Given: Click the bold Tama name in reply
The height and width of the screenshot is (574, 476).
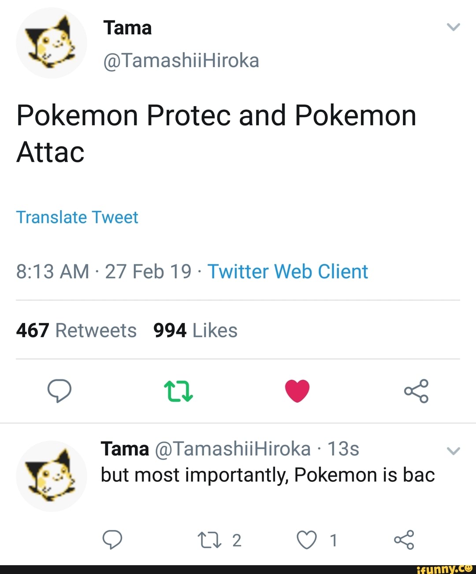Looking at the screenshot, I should pos(125,449).
